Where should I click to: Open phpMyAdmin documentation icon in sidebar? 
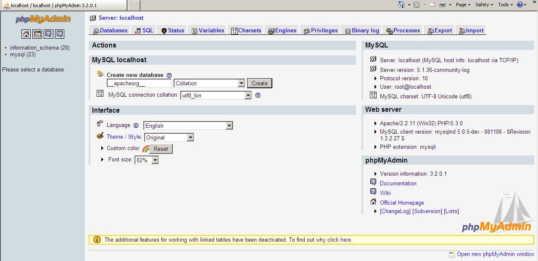point(49,34)
